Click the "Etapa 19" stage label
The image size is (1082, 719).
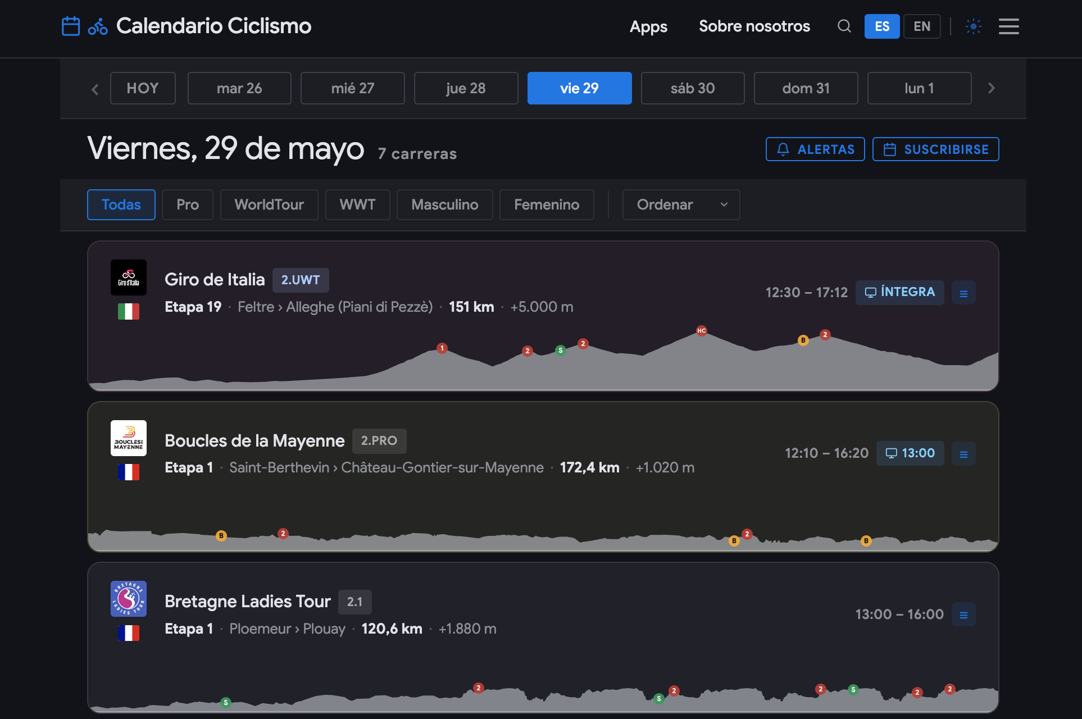tap(193, 307)
